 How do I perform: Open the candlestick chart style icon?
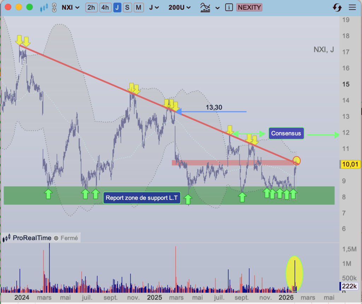pos(44,8)
